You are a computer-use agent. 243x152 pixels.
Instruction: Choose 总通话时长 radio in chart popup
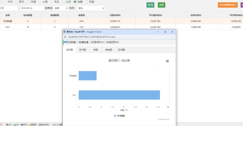105,42
